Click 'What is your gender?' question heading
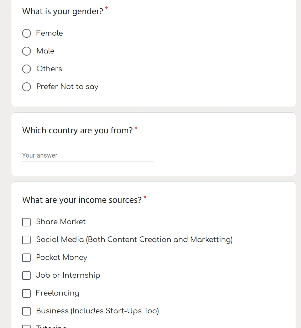 63,11
